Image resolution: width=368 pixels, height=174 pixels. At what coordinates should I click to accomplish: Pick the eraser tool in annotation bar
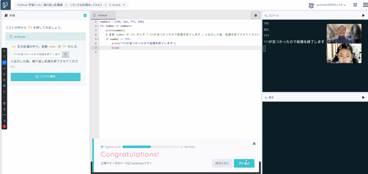[4, 80]
